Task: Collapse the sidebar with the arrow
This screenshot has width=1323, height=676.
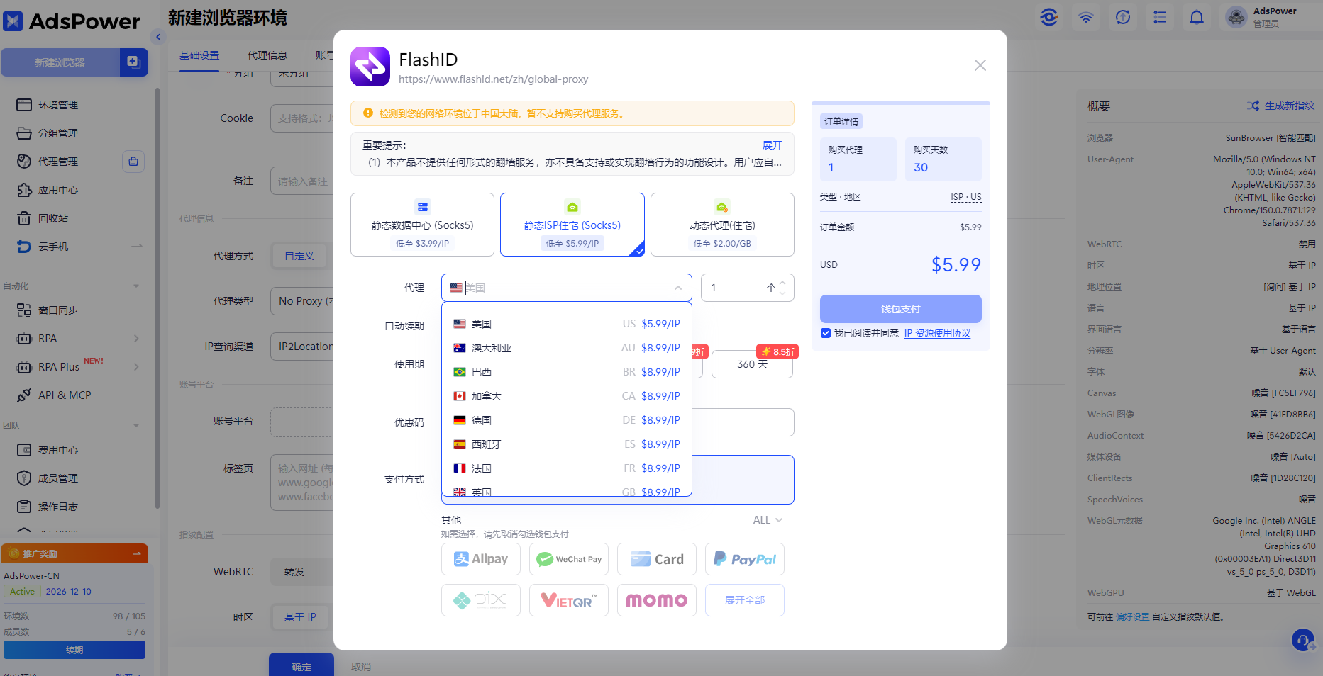Action: (158, 37)
